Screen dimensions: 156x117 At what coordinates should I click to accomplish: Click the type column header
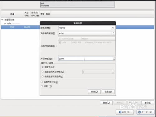42,14
